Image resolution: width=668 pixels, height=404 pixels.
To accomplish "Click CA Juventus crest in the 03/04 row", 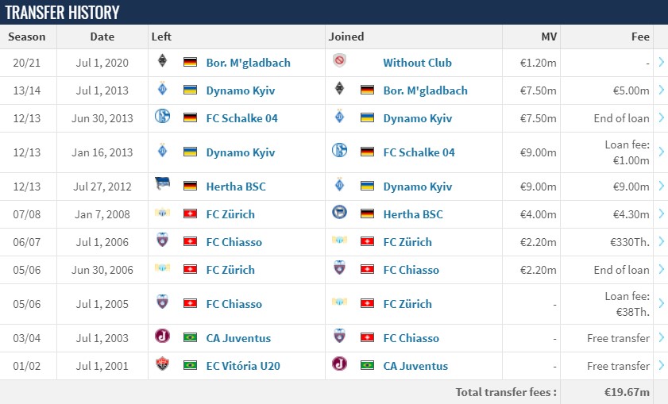I will (162, 336).
